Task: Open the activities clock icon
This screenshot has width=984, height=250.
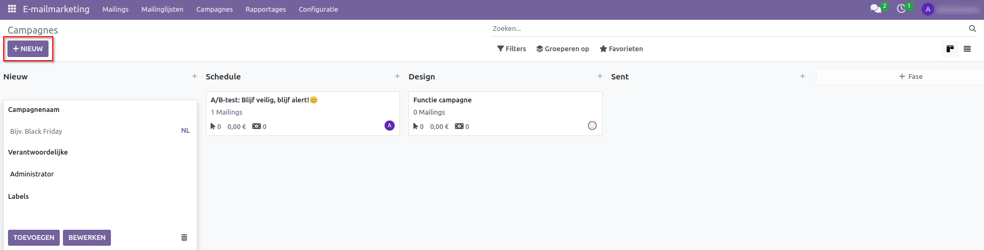Action: pos(901,9)
